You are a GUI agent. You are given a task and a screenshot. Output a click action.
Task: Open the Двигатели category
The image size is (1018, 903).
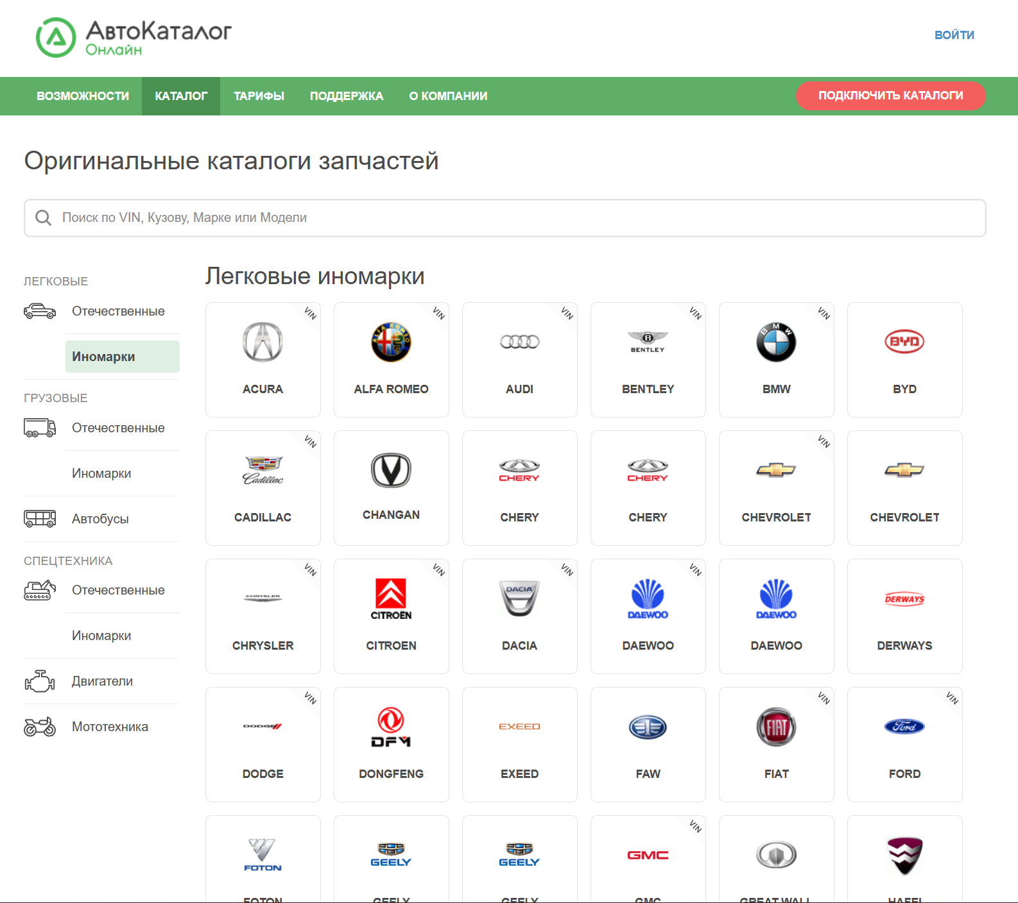[x=102, y=681]
